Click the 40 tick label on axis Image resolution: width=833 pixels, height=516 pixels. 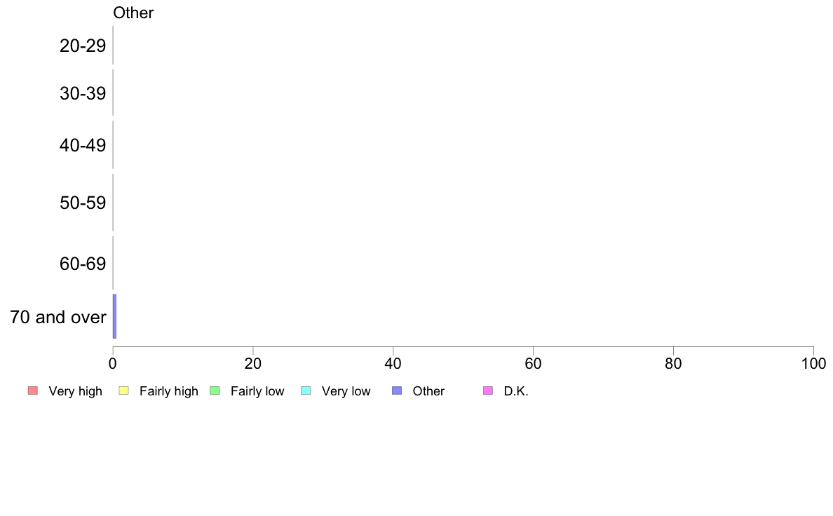[393, 363]
